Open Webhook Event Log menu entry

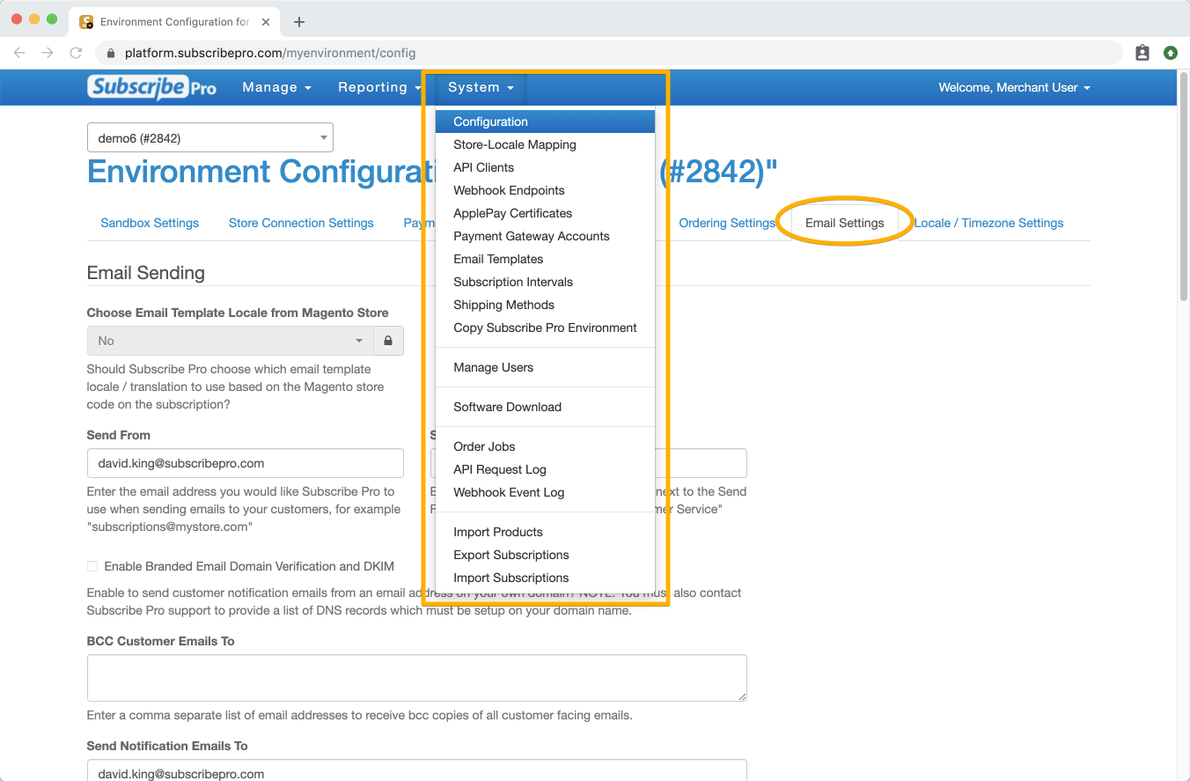tap(545, 492)
